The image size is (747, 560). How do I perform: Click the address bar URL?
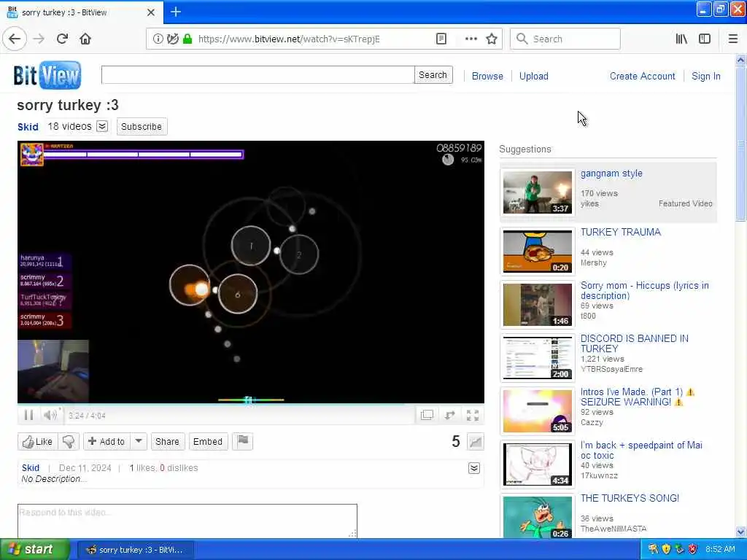289,39
